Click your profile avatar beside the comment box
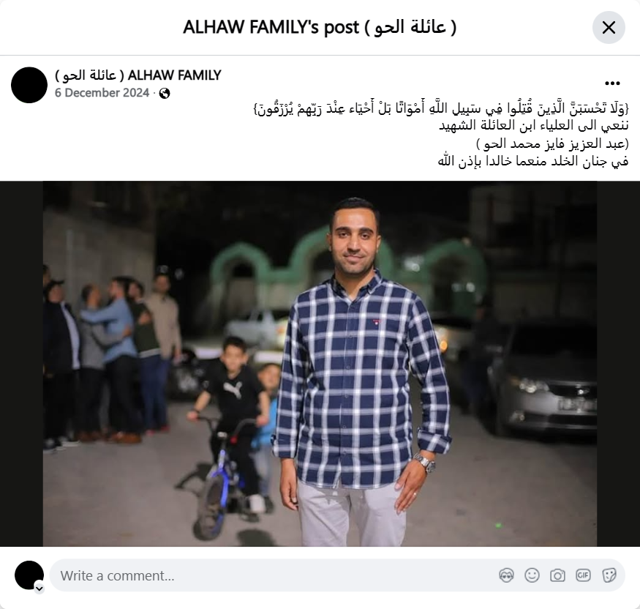640x609 pixels. click(29, 575)
